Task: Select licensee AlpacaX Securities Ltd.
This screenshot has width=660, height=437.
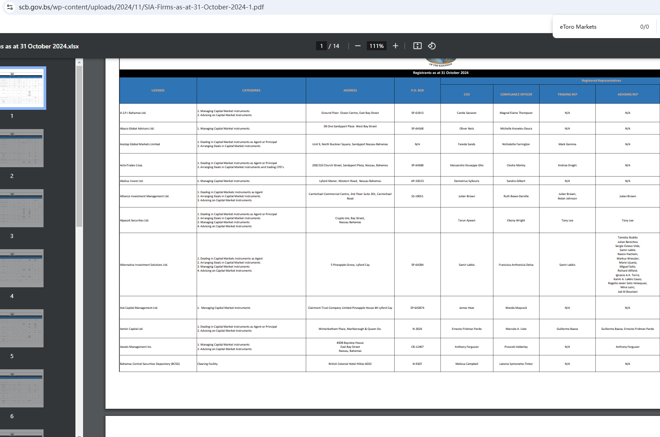Action: click(x=134, y=221)
